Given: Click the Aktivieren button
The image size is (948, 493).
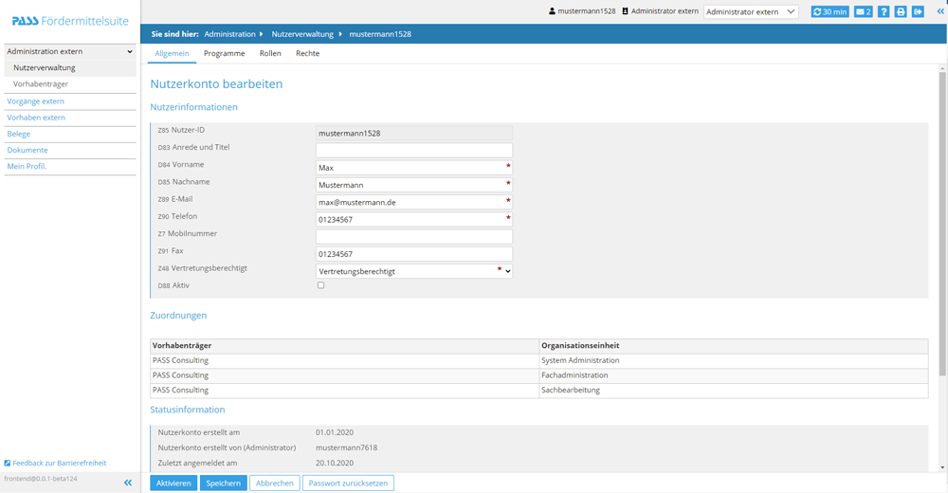Looking at the screenshot, I should pos(173,483).
